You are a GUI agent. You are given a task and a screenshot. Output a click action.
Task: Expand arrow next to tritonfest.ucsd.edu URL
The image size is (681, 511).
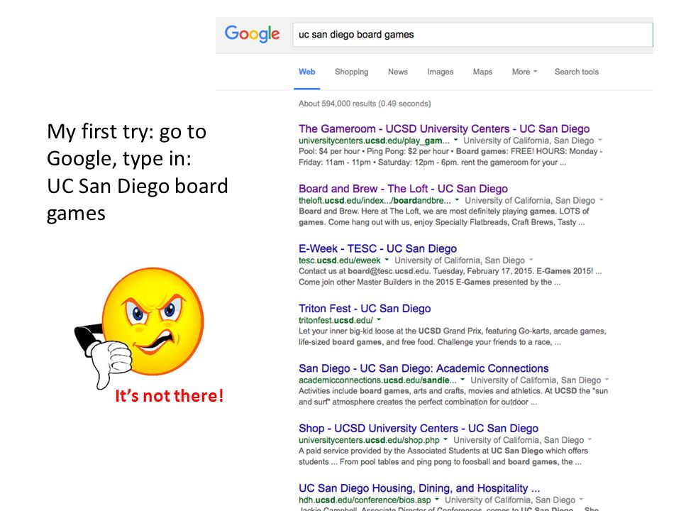379,319
